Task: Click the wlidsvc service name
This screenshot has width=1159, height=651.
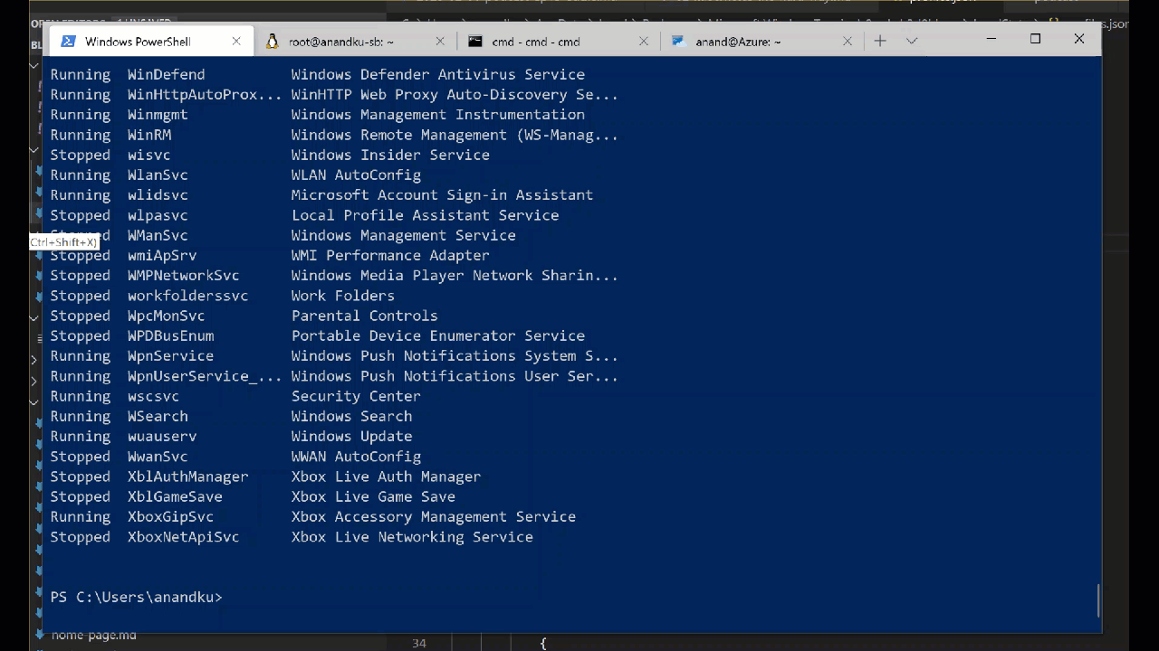Action: [x=158, y=195]
